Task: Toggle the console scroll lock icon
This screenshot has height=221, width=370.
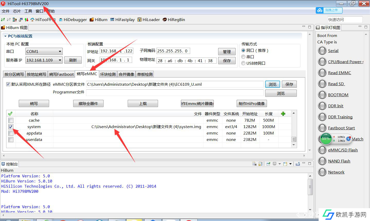Action: (261, 164)
